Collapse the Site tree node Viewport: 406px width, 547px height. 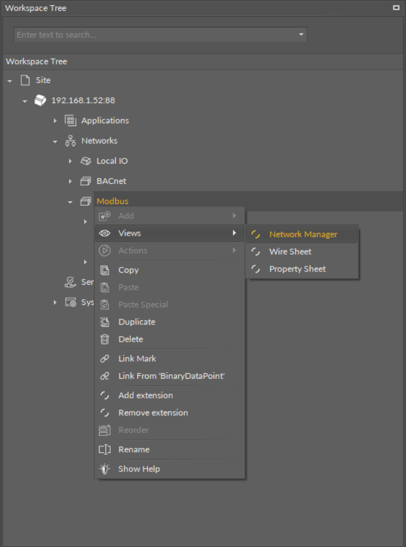pyautogui.click(x=10, y=81)
